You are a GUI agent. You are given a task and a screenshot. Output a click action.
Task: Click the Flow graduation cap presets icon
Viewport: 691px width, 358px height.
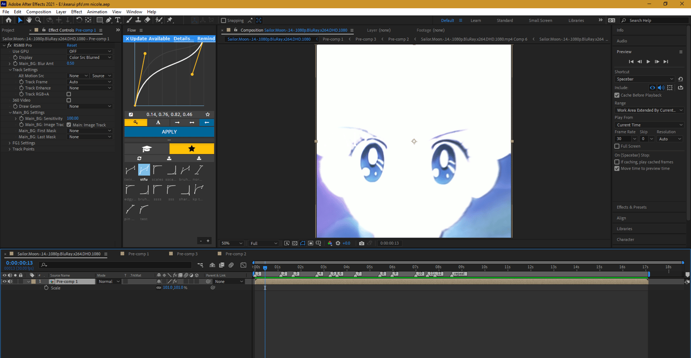point(146,149)
